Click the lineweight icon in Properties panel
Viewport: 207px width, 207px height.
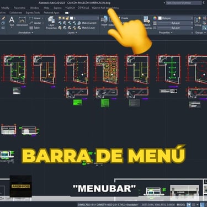[x=155, y=23]
